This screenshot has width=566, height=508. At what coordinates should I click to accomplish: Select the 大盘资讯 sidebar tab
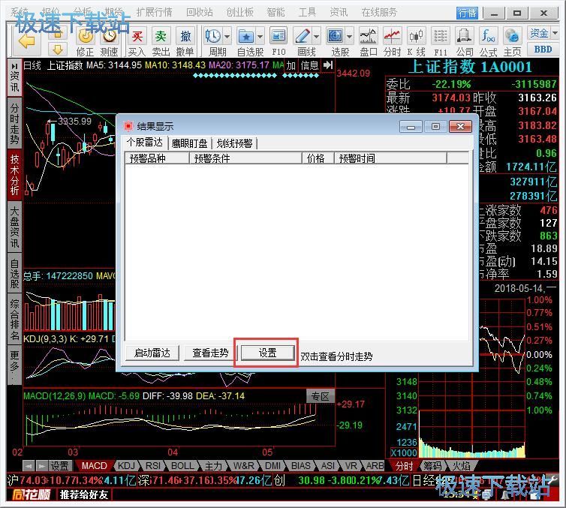(14, 227)
